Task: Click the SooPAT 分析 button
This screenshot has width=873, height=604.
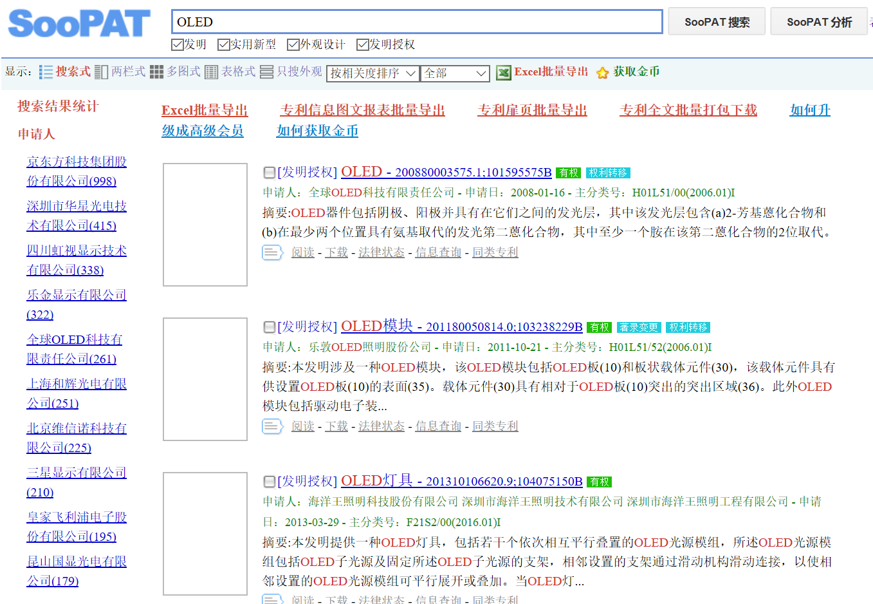Action: coord(819,22)
